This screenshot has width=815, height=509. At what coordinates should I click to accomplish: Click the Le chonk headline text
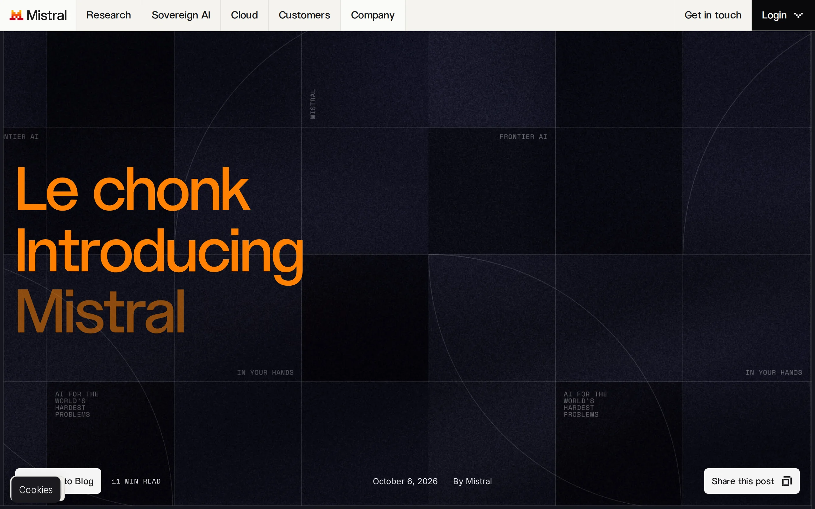(x=133, y=190)
